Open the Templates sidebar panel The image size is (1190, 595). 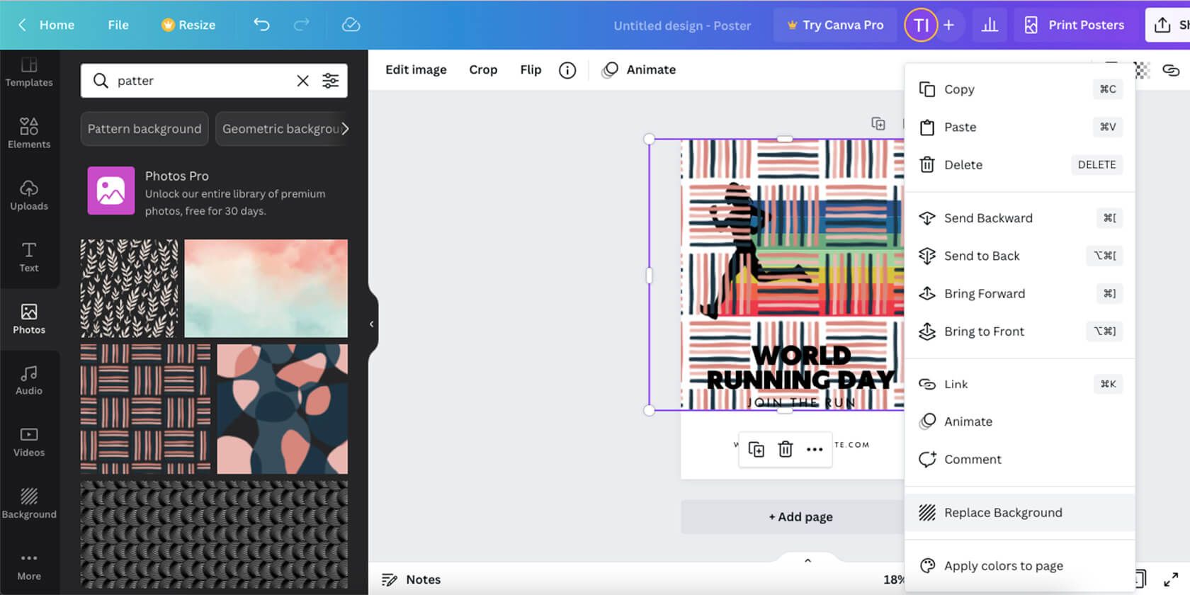29,72
